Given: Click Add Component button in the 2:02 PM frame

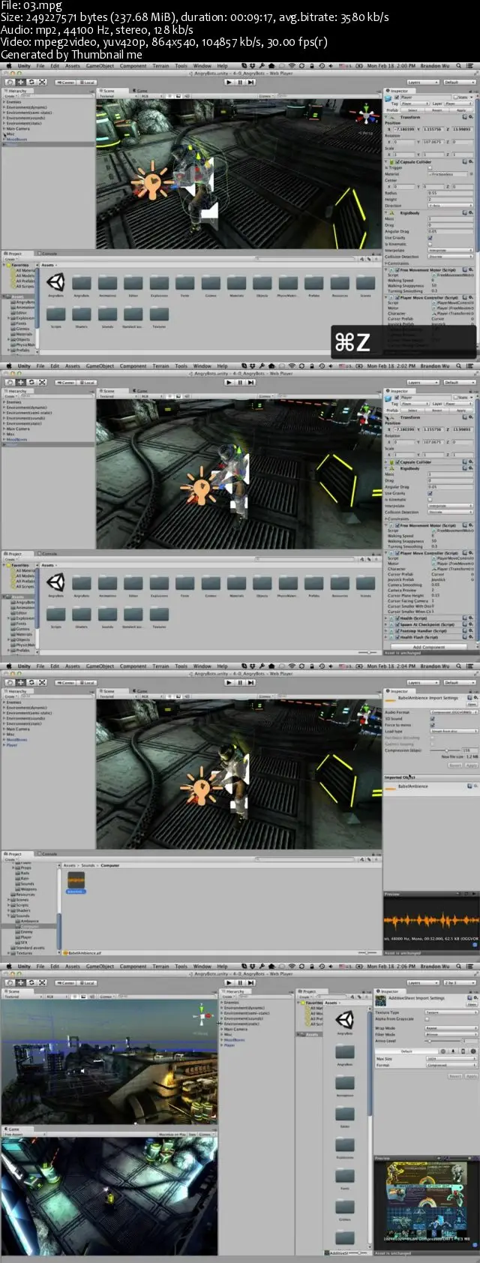Looking at the screenshot, I should click(x=428, y=647).
